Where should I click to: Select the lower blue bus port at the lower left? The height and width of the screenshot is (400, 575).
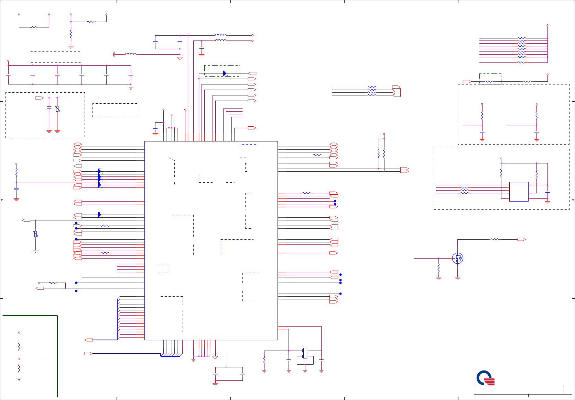coord(89,353)
